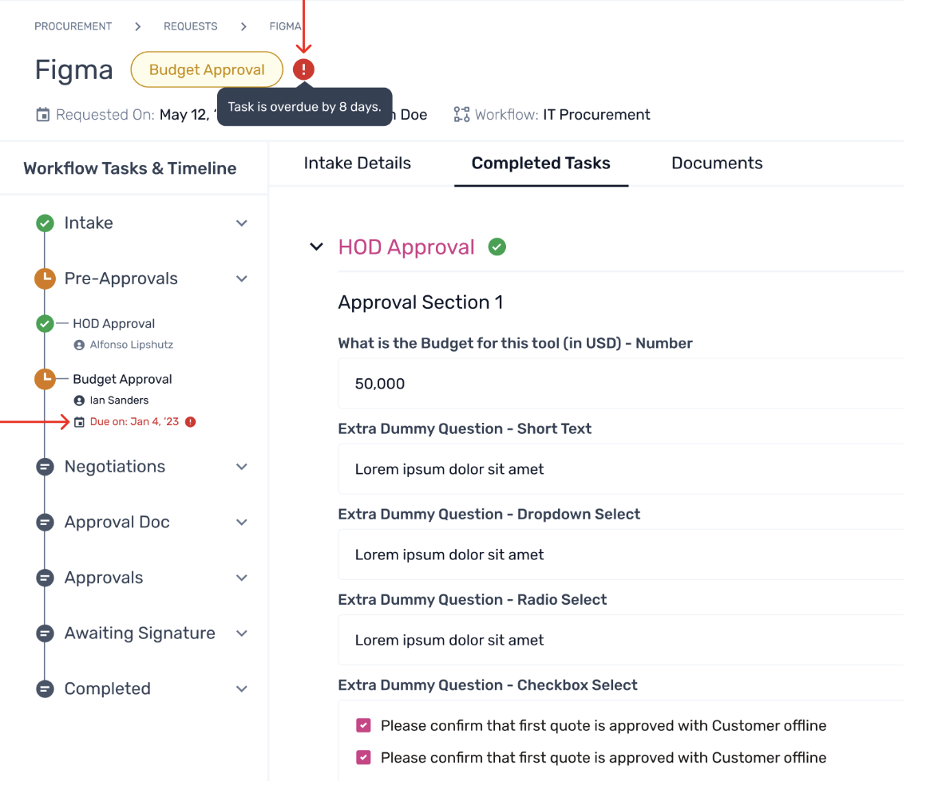Go to Procurement in the breadcrumb
This screenshot has width=926, height=809.
(x=73, y=26)
